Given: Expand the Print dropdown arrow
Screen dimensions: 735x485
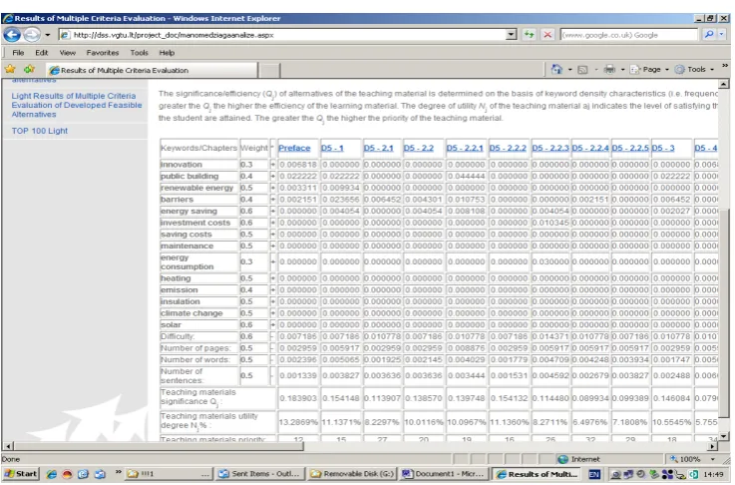Looking at the screenshot, I should [622, 70].
